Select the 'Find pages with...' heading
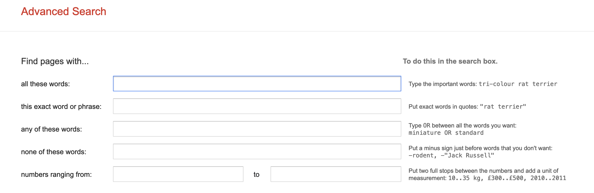This screenshot has height=193, width=594. [55, 61]
